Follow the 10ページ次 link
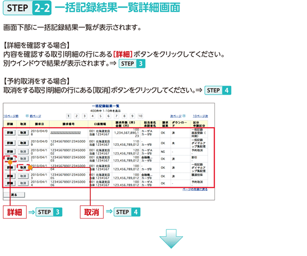307x256 pixels. tap(200, 116)
